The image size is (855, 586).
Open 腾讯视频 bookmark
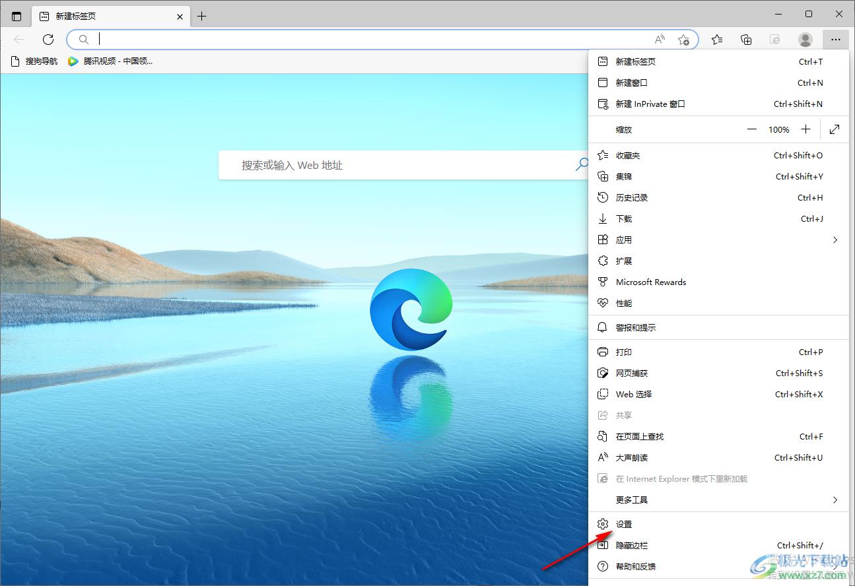(x=110, y=61)
